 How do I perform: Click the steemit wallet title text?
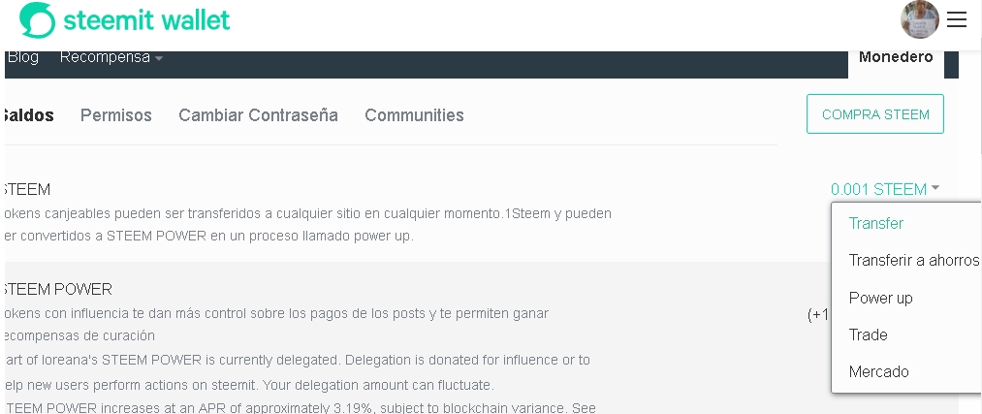tap(146, 20)
